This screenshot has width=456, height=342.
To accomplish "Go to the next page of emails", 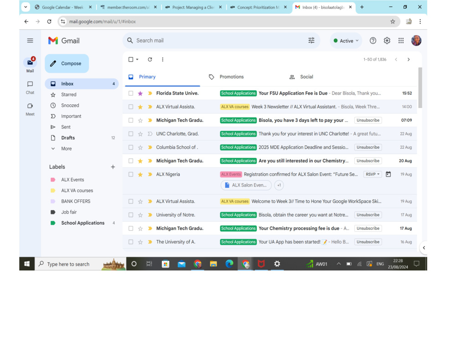I will point(409,59).
